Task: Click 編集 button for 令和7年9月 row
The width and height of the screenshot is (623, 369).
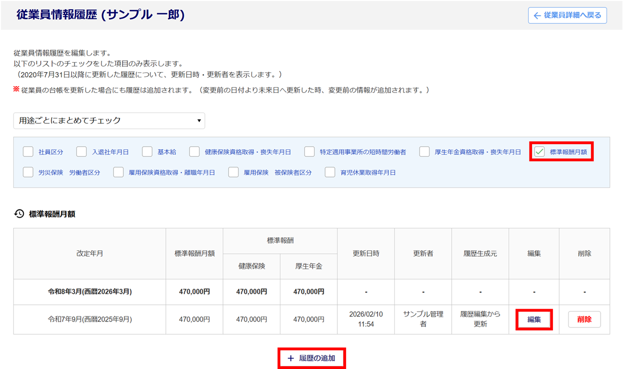Action: 534,319
